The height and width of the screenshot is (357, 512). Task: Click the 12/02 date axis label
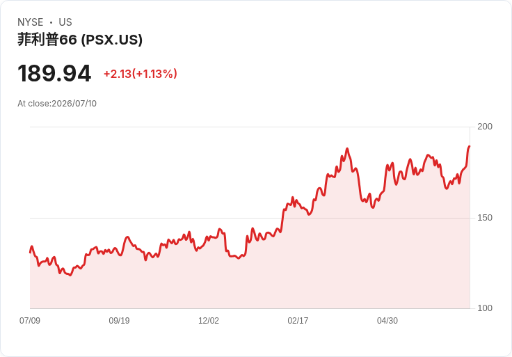pyautogui.click(x=209, y=320)
